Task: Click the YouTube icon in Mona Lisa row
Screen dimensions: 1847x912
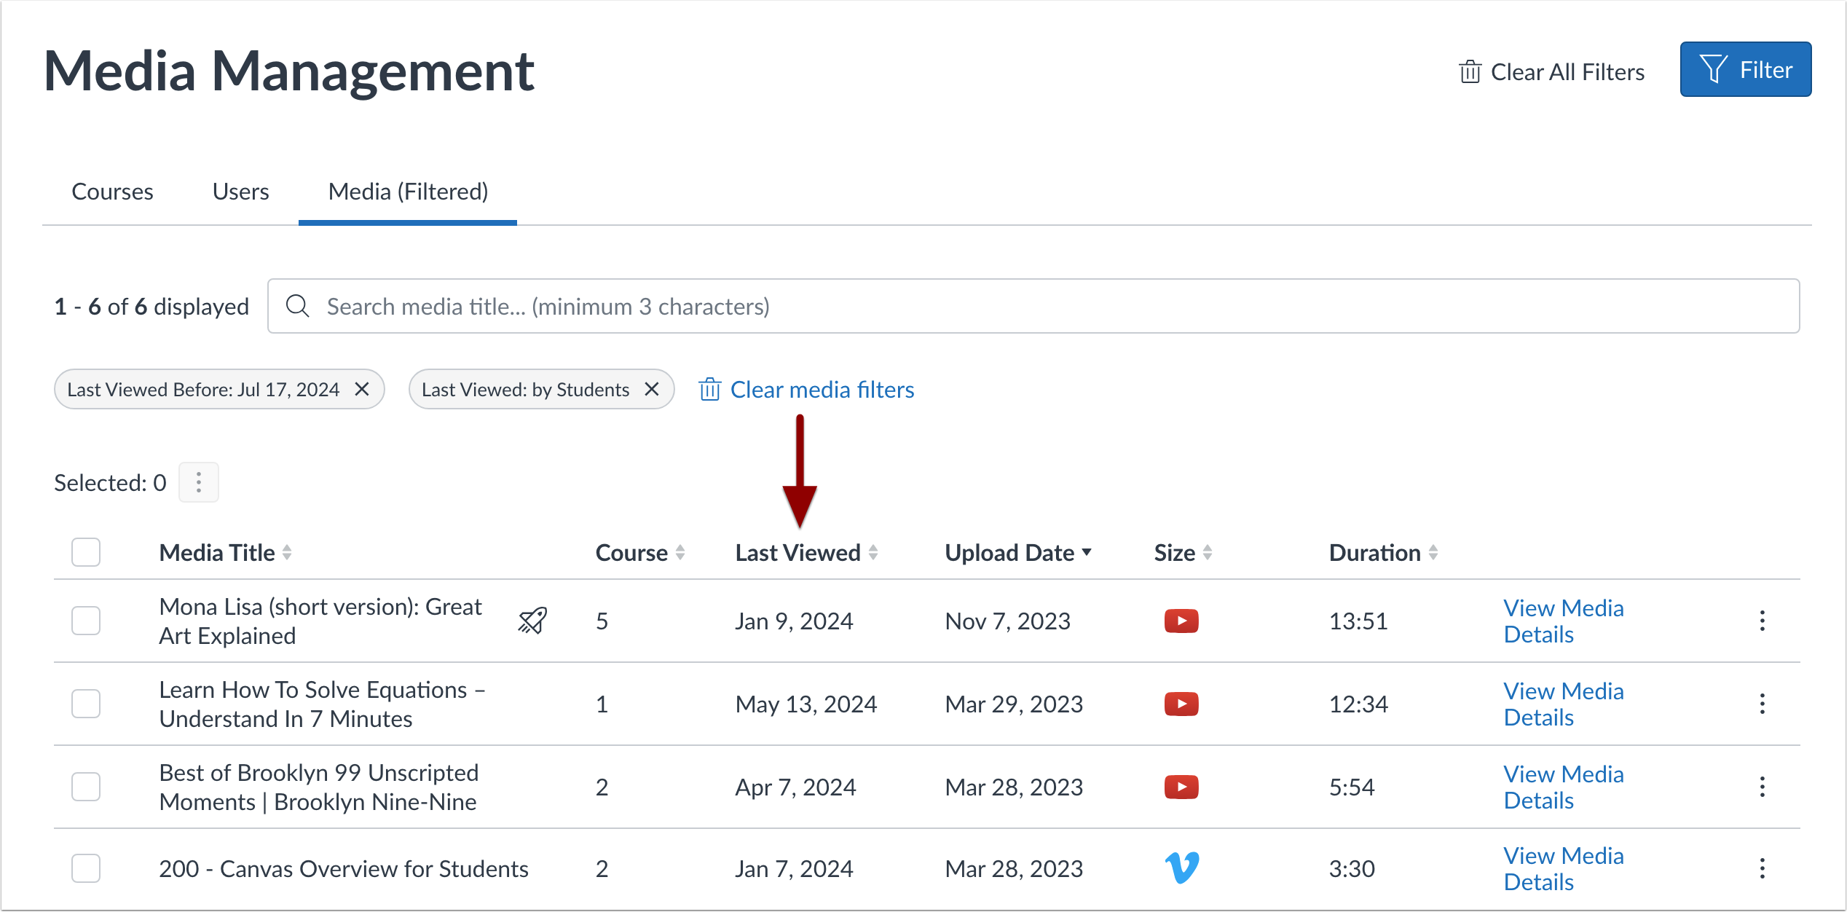Action: (x=1181, y=621)
